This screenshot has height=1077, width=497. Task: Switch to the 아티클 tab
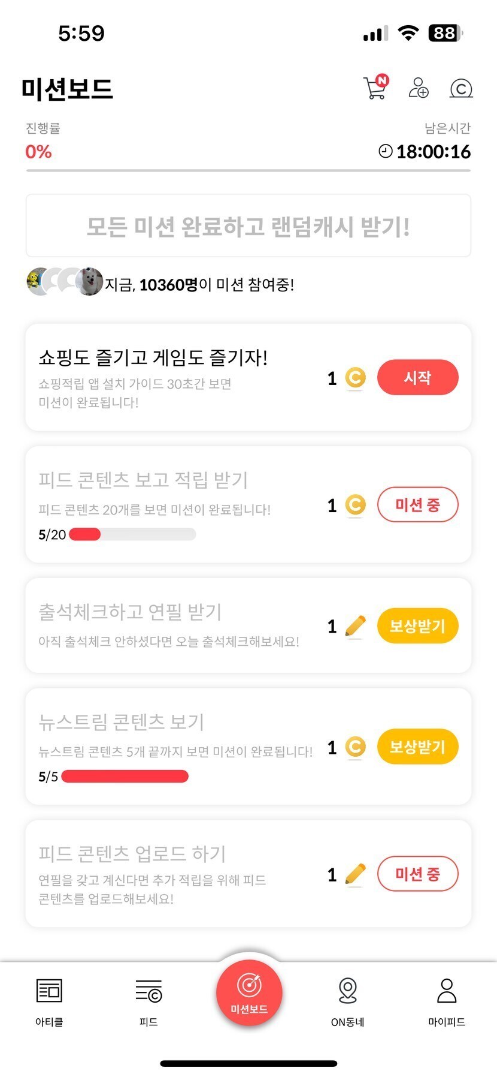pos(49,1000)
